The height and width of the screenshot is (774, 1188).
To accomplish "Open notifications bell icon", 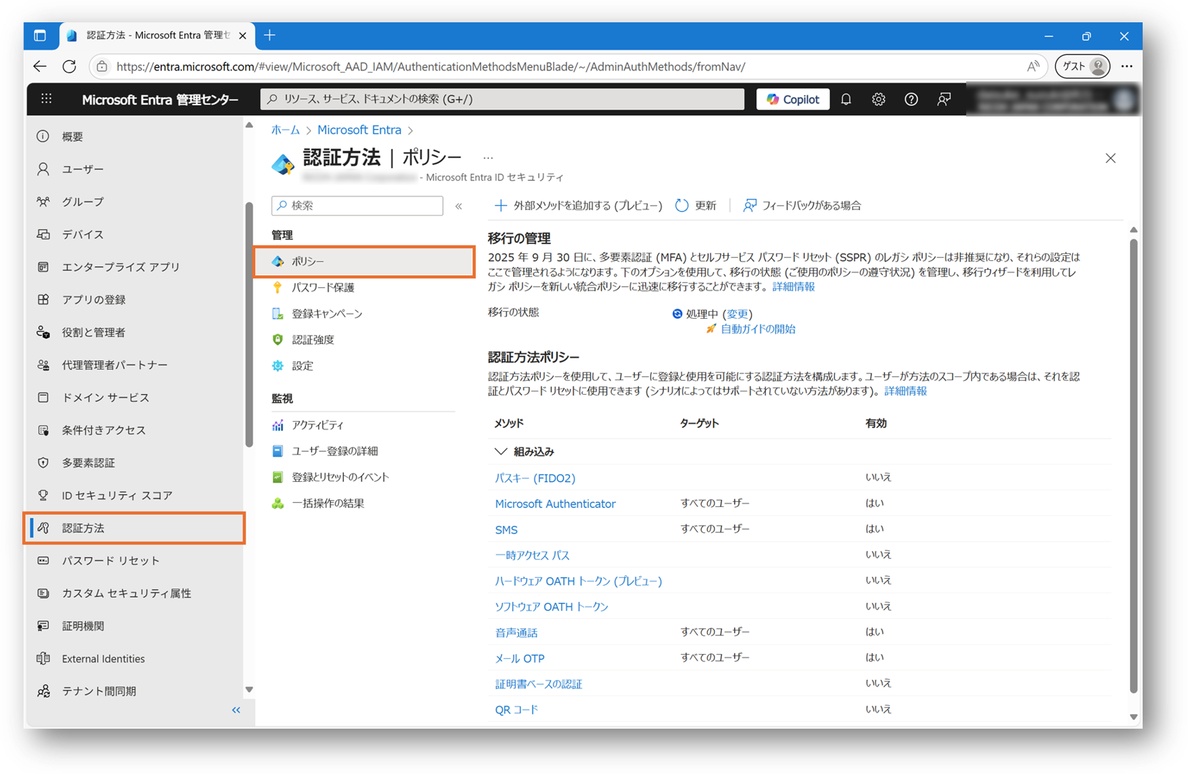I will (x=845, y=99).
